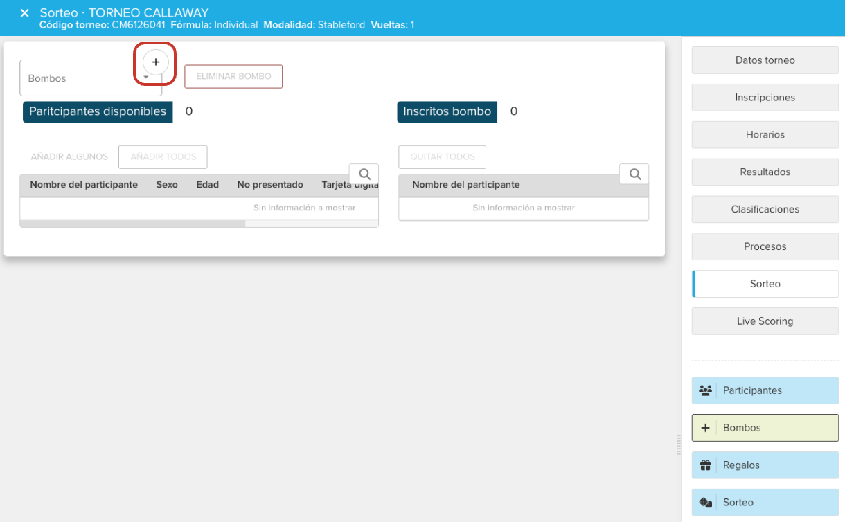Viewport: 845px width, 522px height.
Task: View the Clasificaciones section
Action: (765, 209)
